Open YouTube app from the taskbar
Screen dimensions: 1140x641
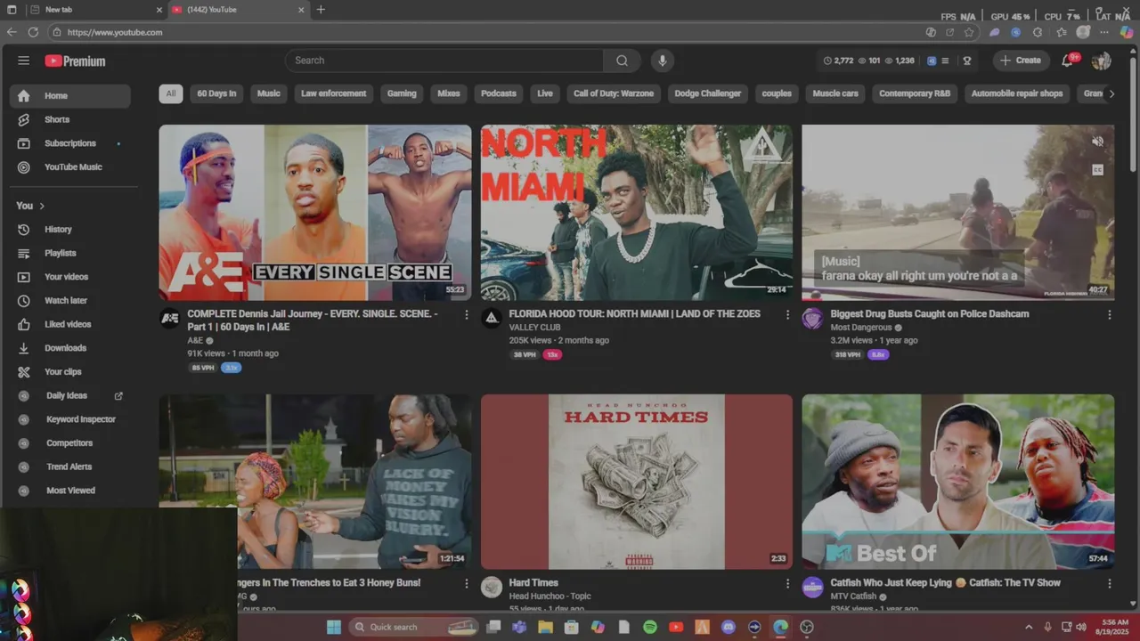click(676, 627)
